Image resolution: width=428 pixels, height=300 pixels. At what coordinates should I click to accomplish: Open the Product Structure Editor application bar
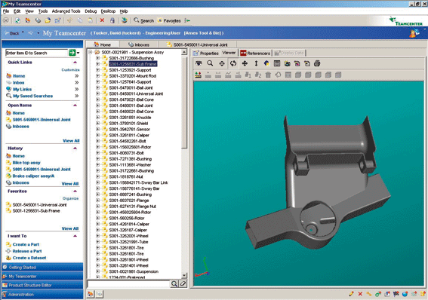click(42, 285)
